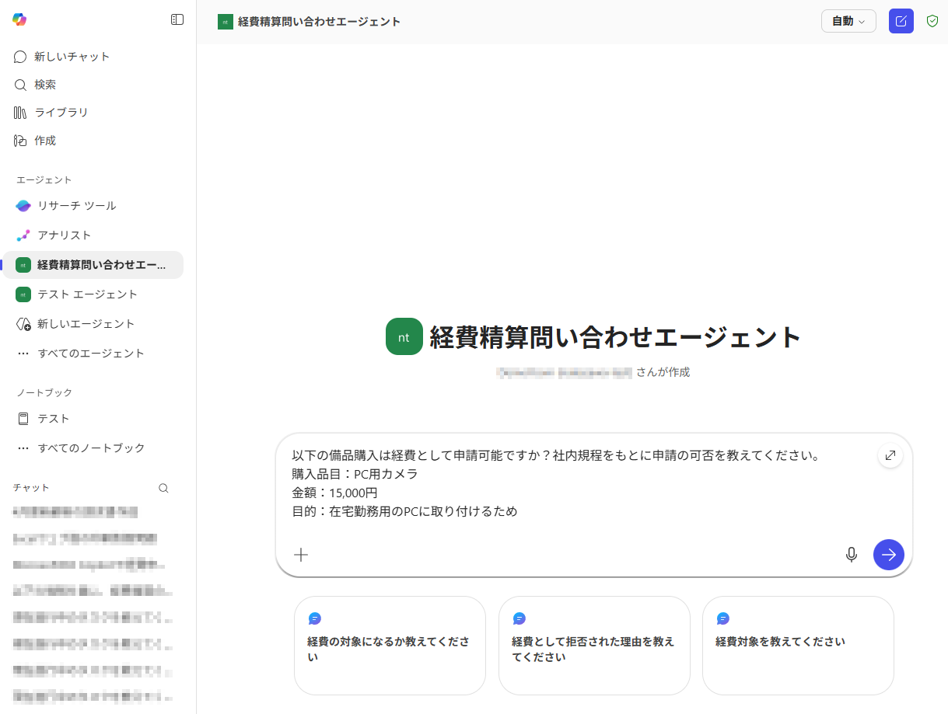This screenshot has width=948, height=714.
Task: Click the green shield protection icon
Action: point(932,21)
